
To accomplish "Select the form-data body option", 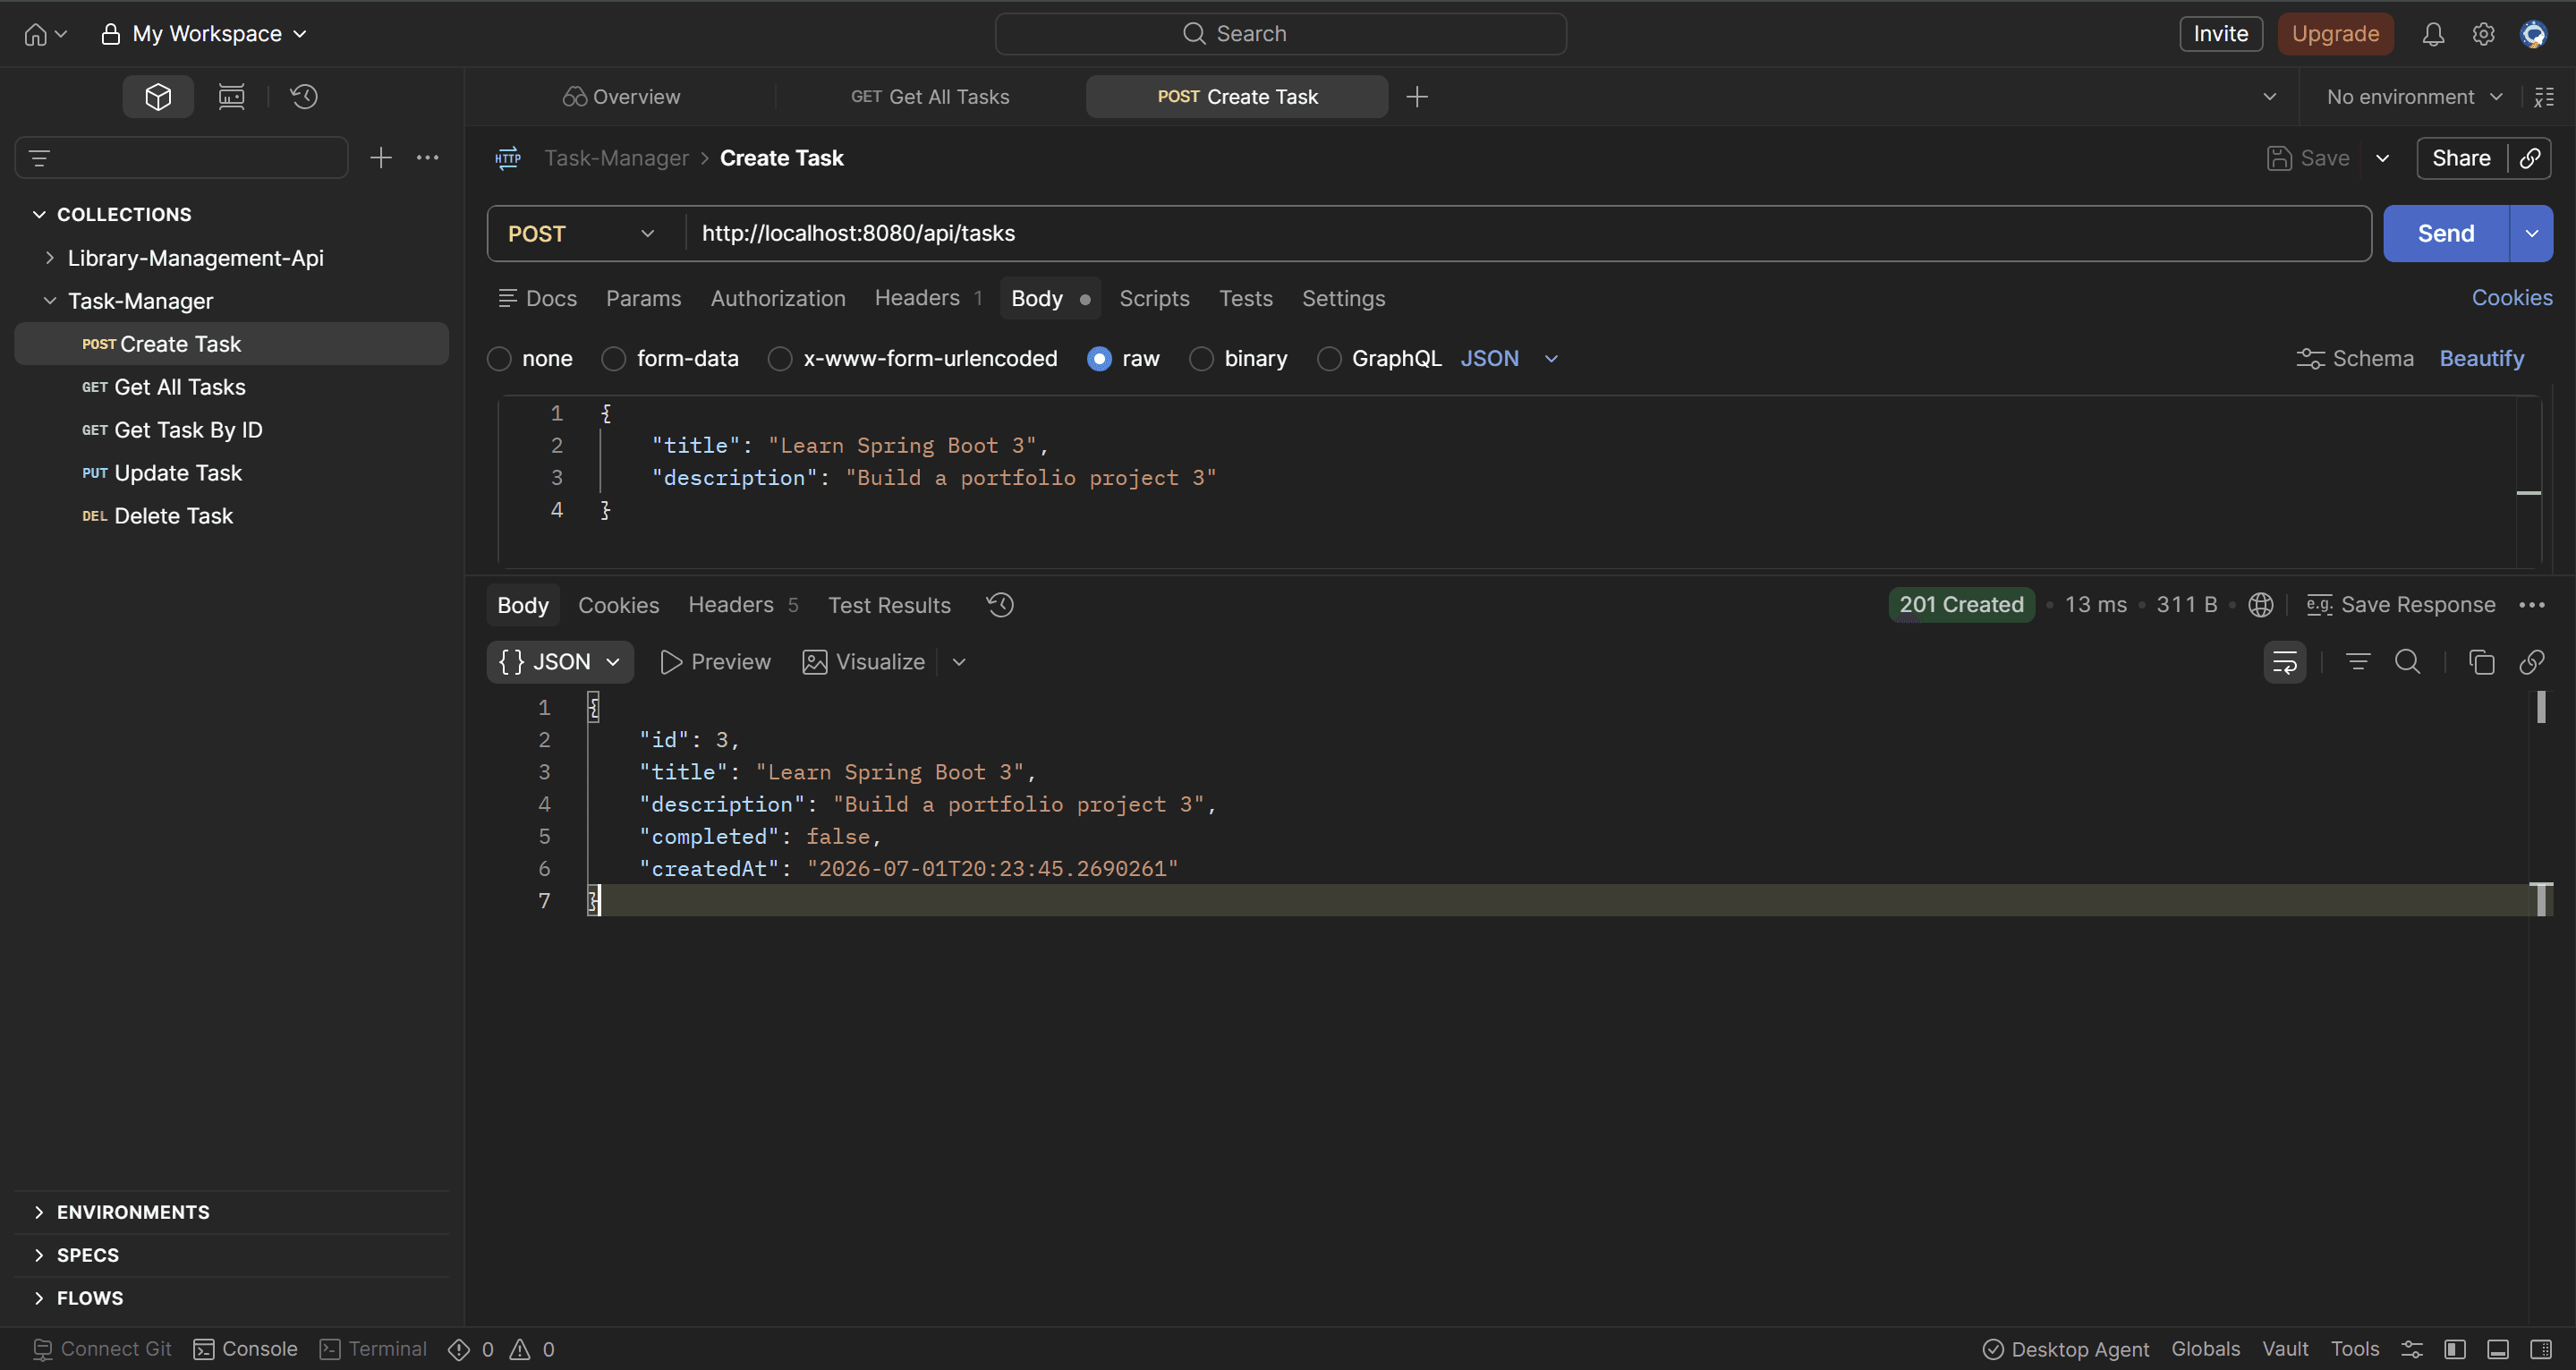I will pos(613,358).
